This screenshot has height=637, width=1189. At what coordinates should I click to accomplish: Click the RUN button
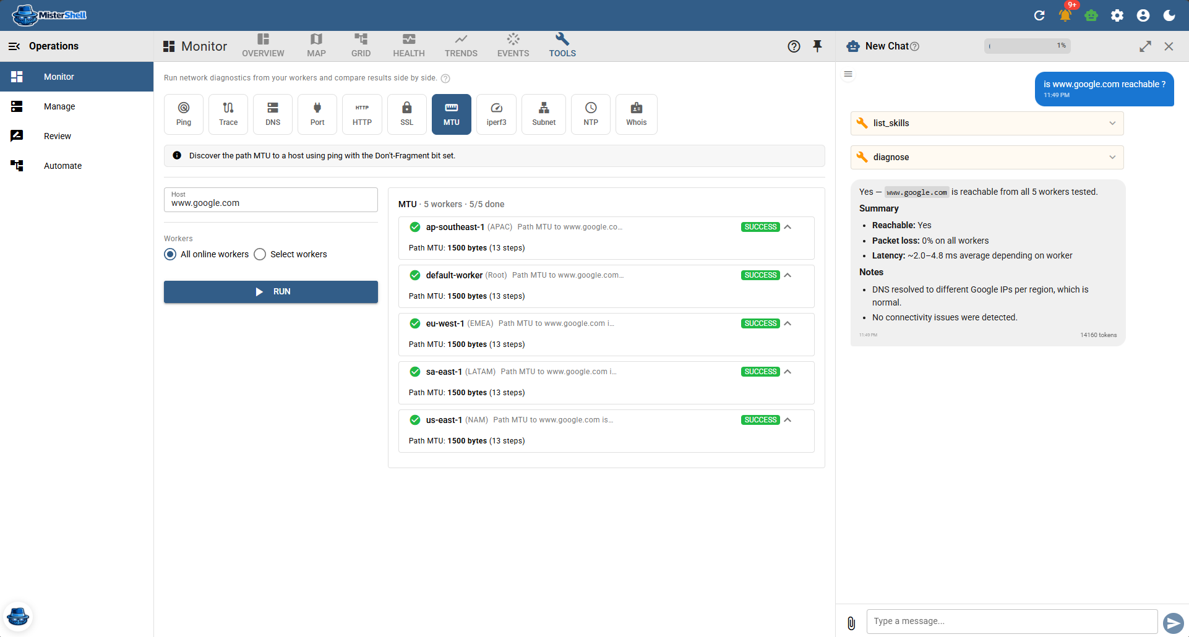point(271,292)
